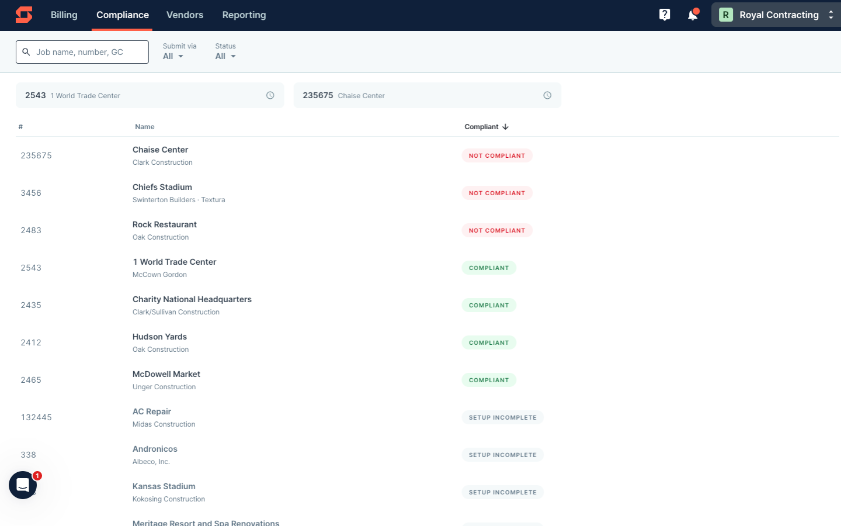Switch to the Vendors tab

[x=185, y=15]
